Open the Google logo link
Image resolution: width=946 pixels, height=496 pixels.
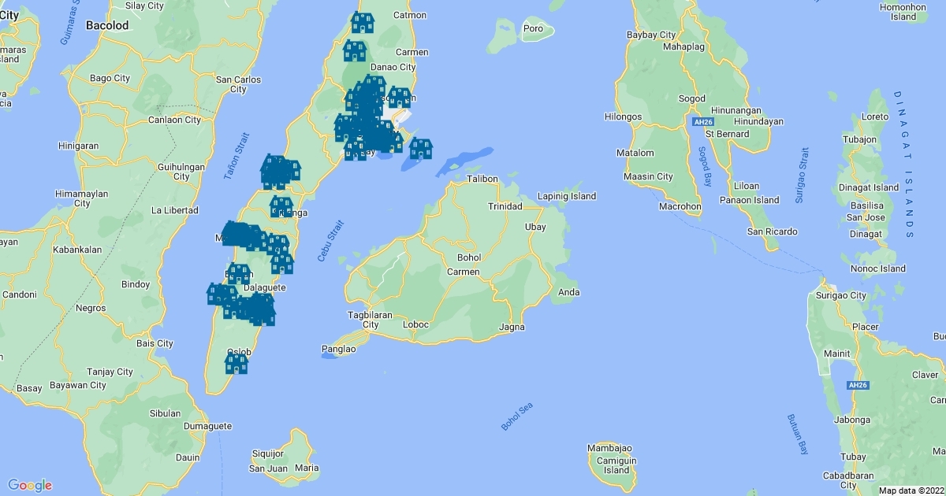click(30, 485)
